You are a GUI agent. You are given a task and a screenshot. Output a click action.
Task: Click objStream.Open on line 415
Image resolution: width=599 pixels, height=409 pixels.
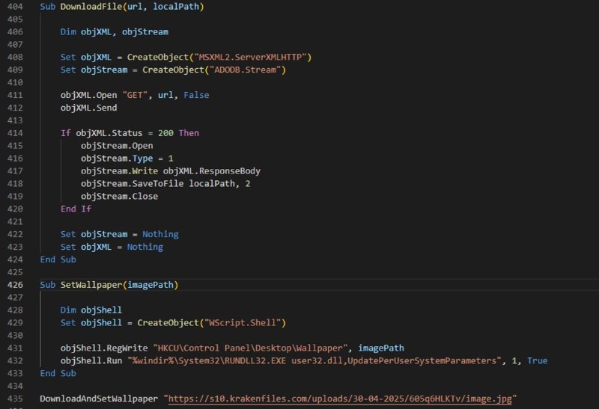tap(117, 146)
